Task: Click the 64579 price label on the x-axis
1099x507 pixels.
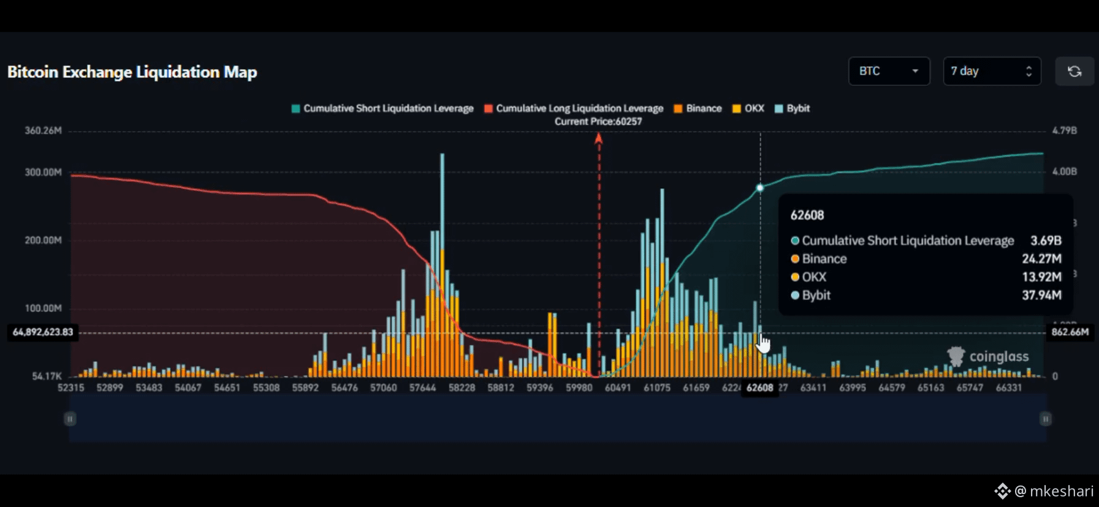Action: pyautogui.click(x=892, y=388)
